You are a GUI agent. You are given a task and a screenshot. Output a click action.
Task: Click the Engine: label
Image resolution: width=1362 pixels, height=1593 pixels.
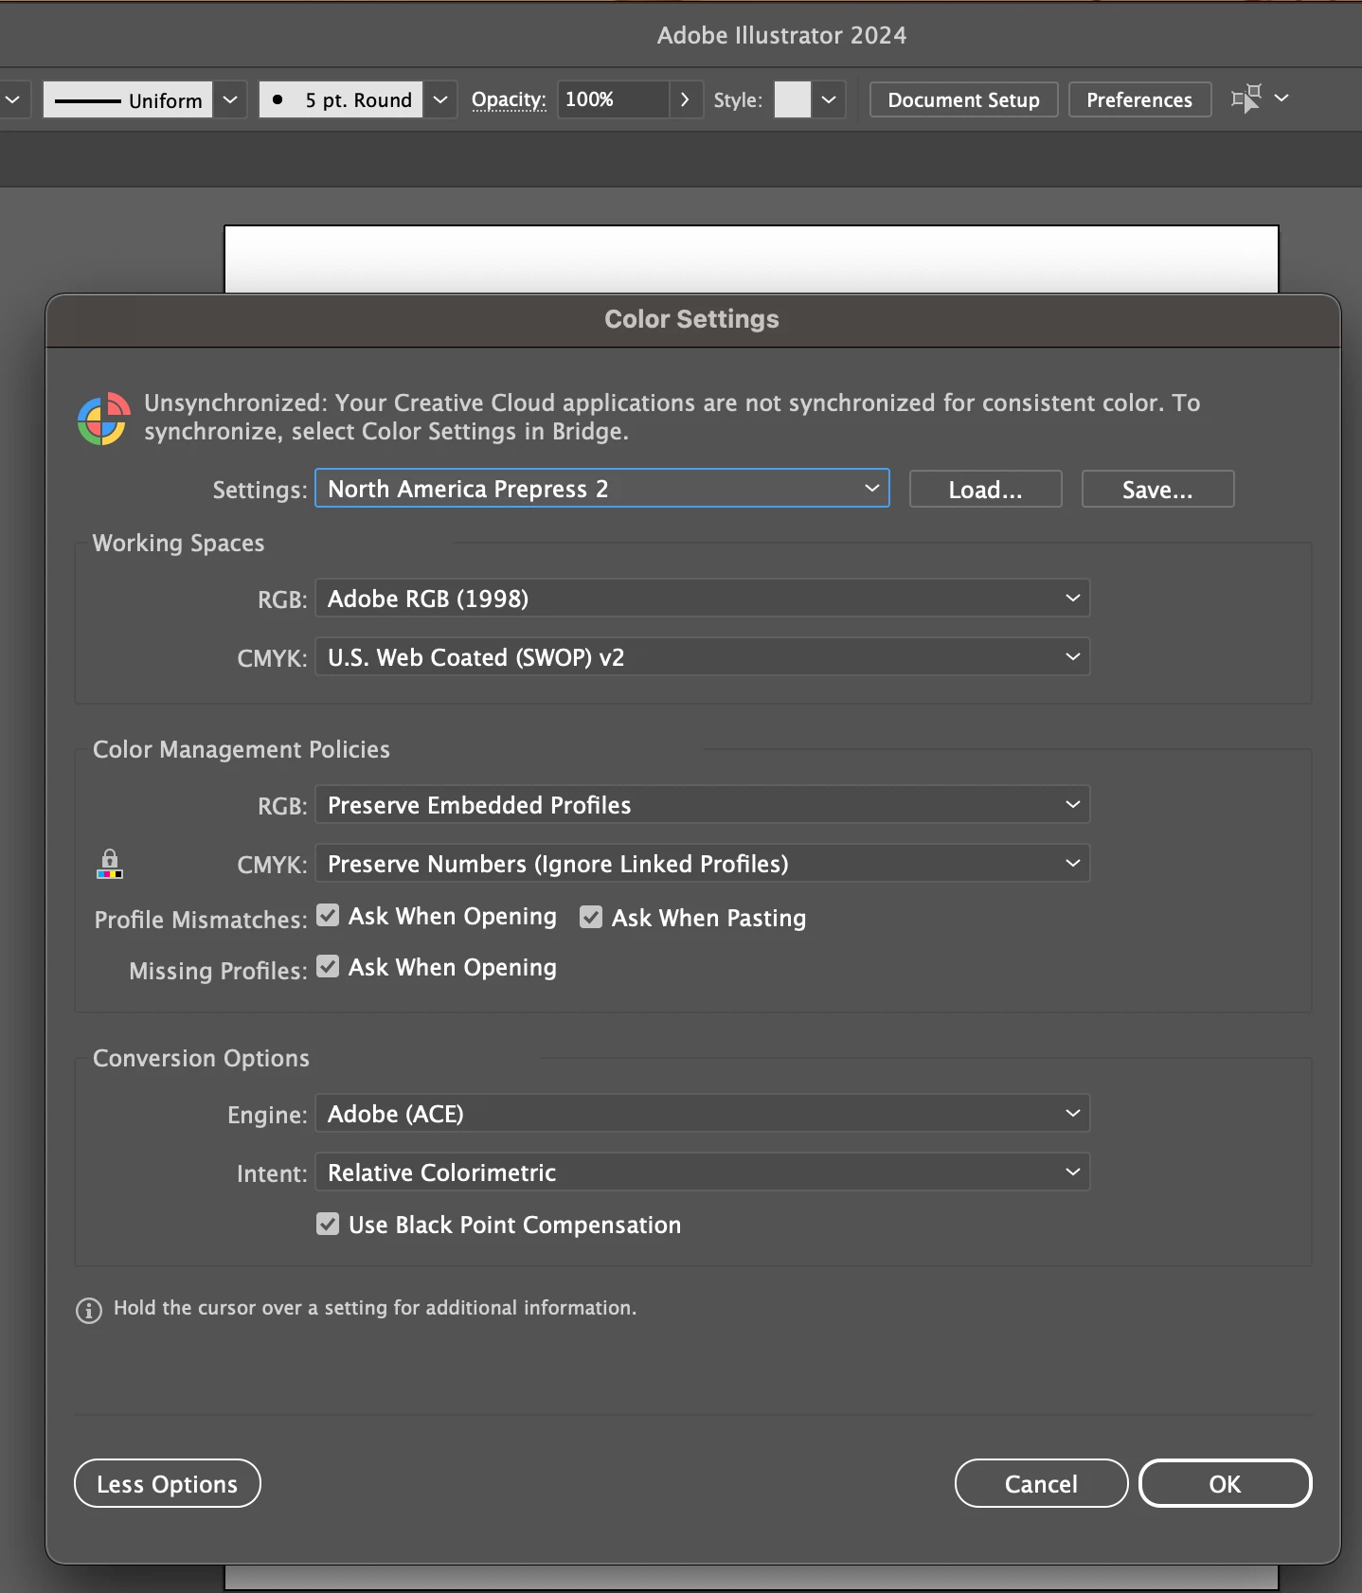[268, 1115]
